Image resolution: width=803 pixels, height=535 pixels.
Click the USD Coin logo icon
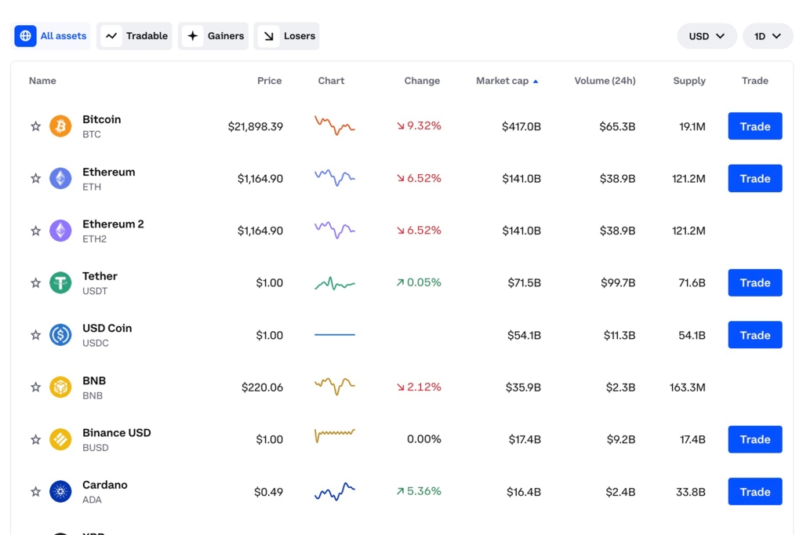(x=60, y=335)
